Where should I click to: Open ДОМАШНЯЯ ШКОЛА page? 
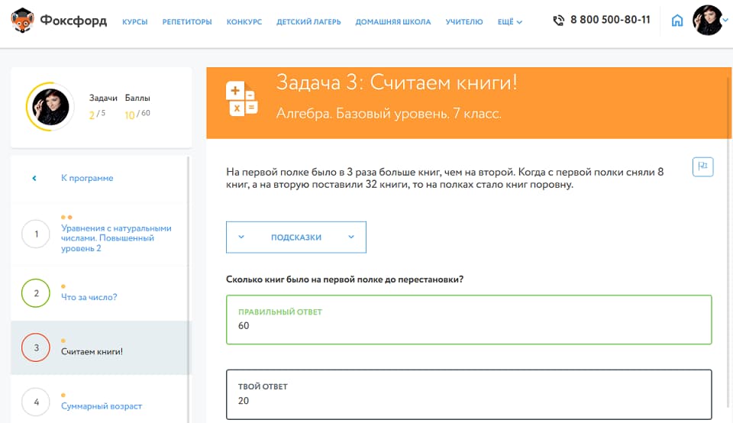pos(392,22)
